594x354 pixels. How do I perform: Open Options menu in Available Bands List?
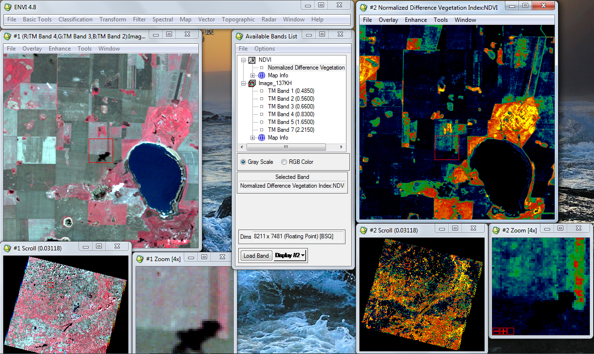[265, 49]
